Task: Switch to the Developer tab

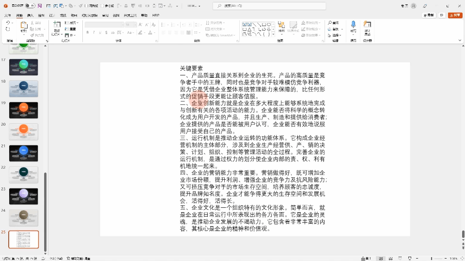Action: (130, 15)
